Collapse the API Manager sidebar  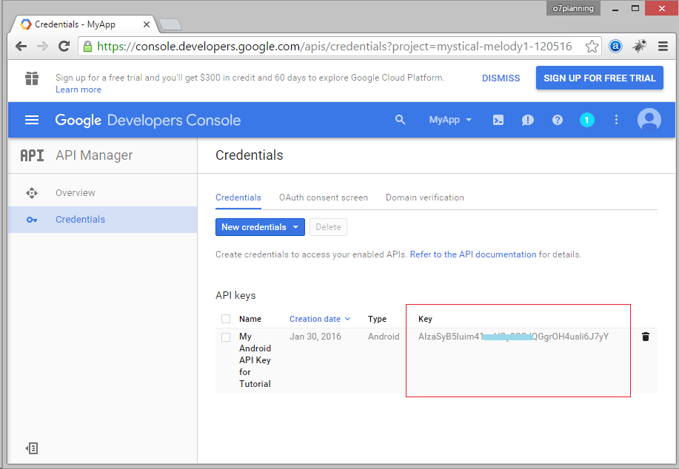click(x=32, y=448)
